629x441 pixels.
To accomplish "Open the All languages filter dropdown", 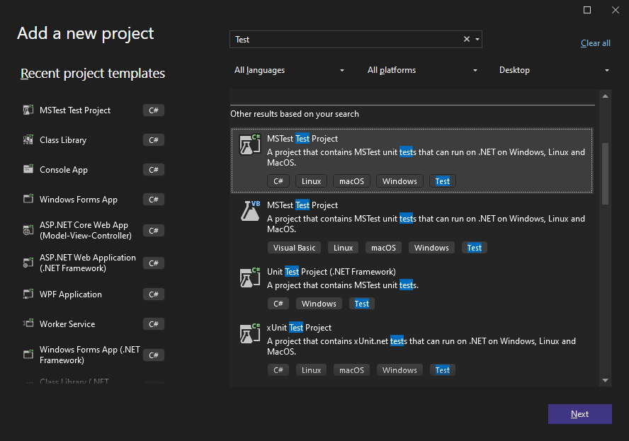I will coord(289,70).
